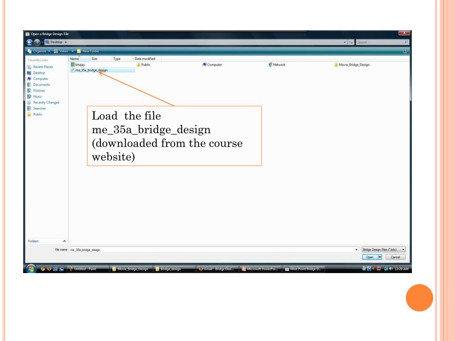Click the Public folder icon in file list

click(x=139, y=65)
